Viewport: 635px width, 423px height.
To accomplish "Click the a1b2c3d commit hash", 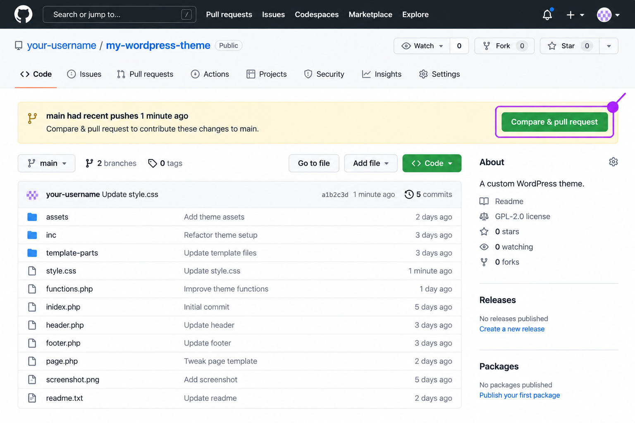I will [335, 195].
